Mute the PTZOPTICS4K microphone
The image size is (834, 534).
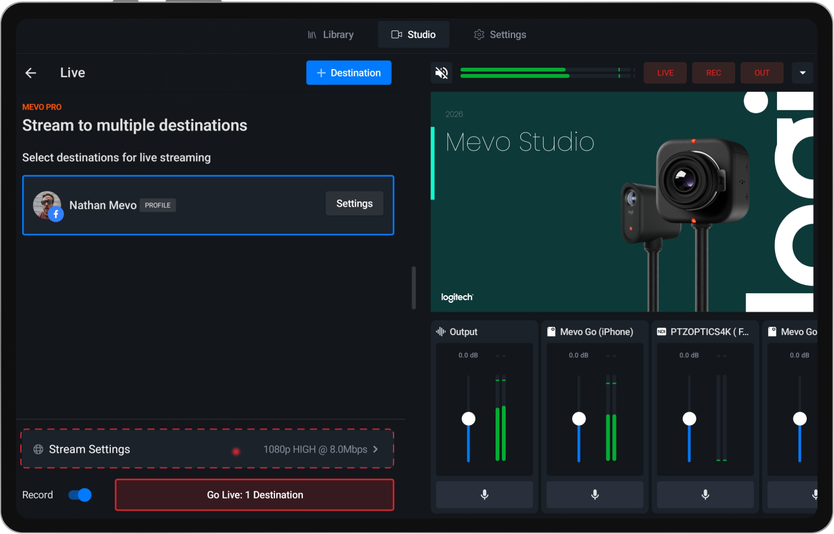[x=705, y=495]
